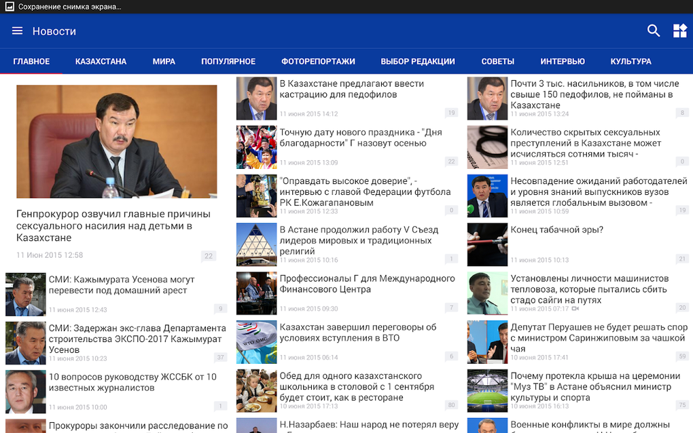Click the screenshot saving notification icon
Image resolution: width=693 pixels, height=433 pixels.
click(x=10, y=7)
